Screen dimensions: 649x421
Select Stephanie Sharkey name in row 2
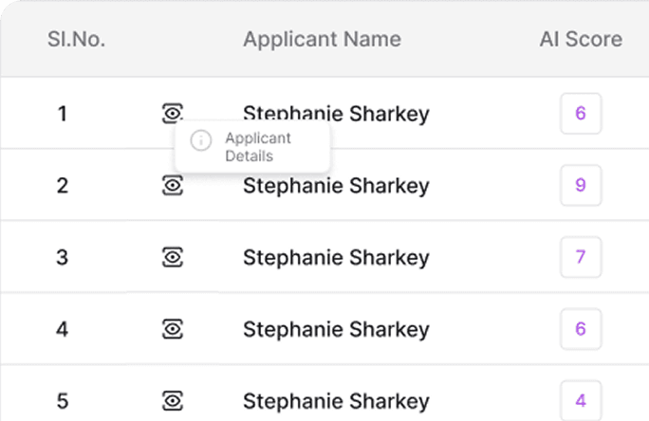[336, 186]
